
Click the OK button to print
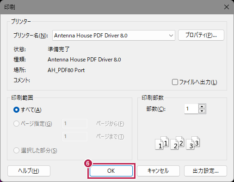(x=111, y=171)
